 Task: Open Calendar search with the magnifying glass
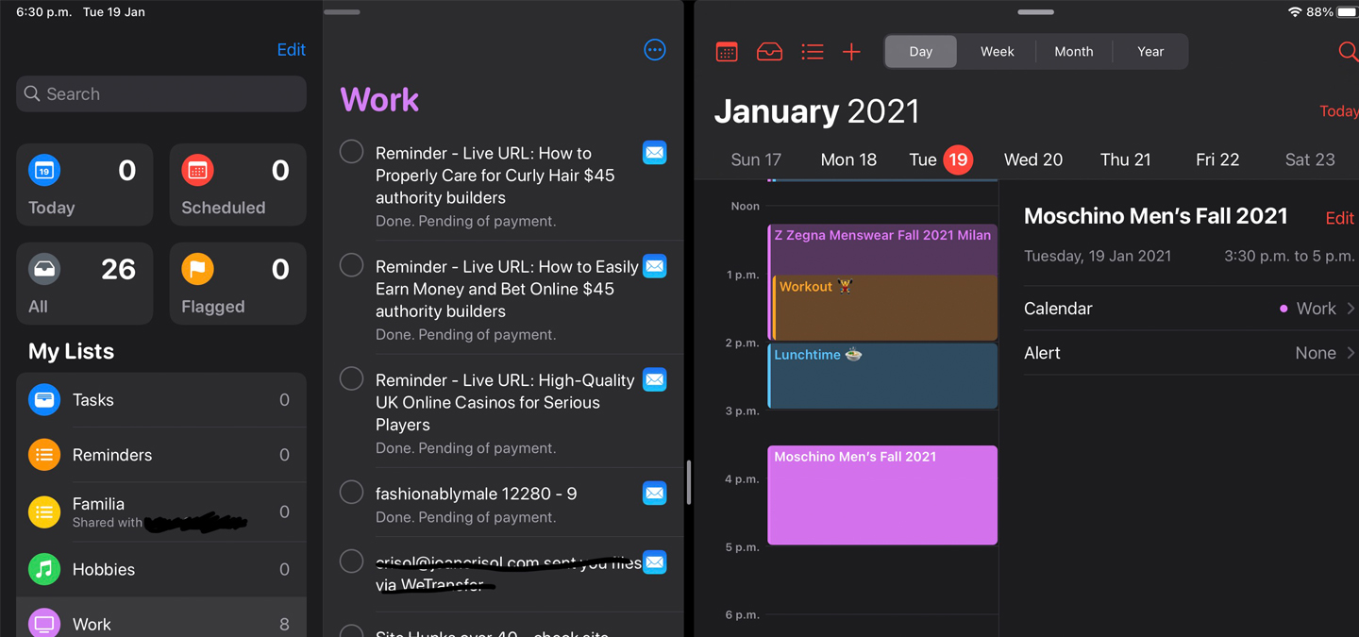pyautogui.click(x=1349, y=53)
